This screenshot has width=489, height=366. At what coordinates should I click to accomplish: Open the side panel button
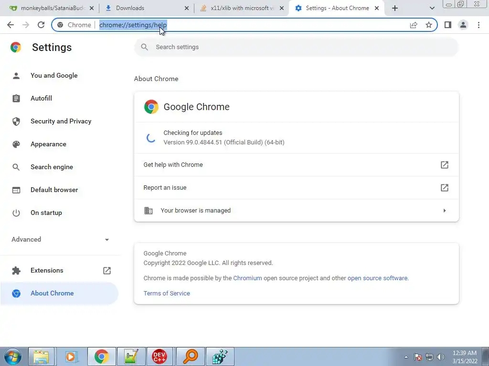[x=448, y=25]
